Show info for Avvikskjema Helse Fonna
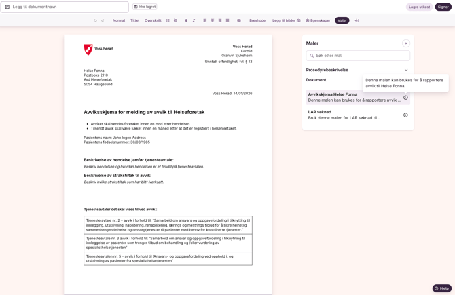 point(405,98)
